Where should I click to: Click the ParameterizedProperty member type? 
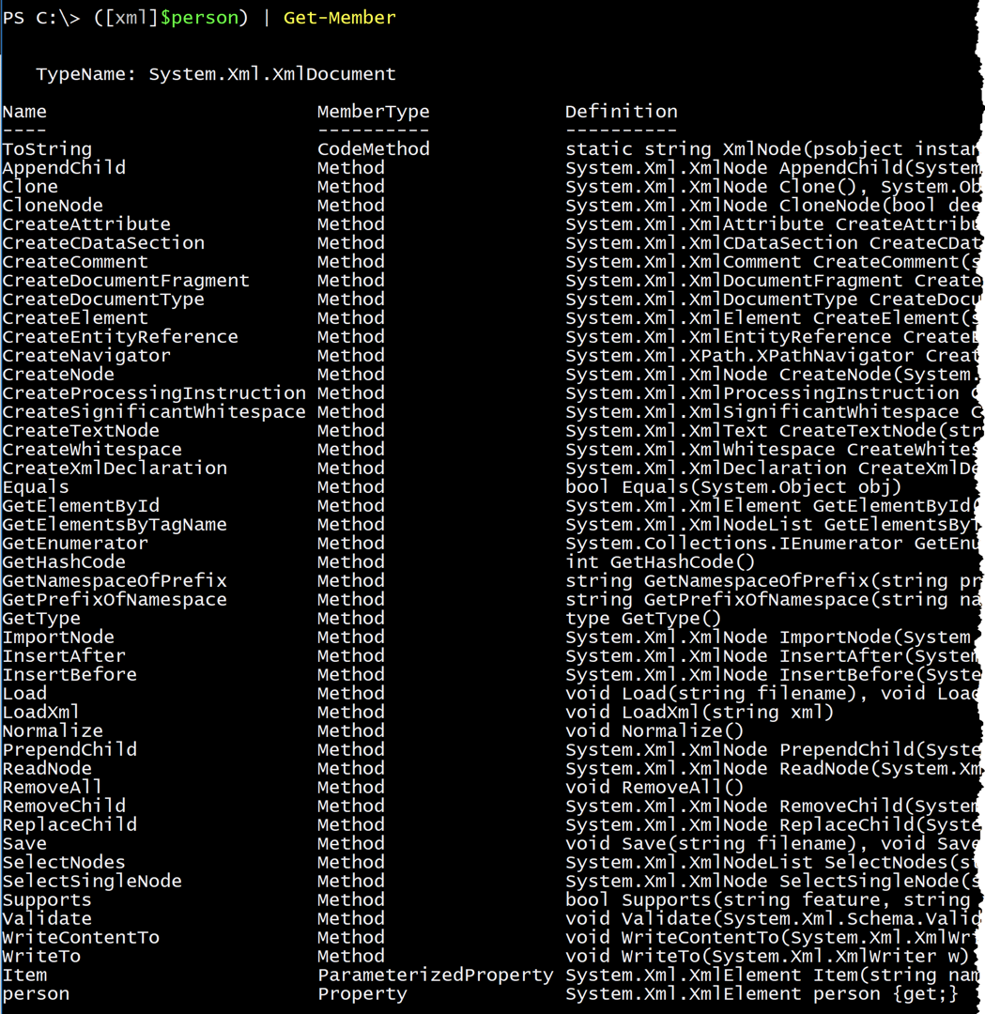point(435,976)
